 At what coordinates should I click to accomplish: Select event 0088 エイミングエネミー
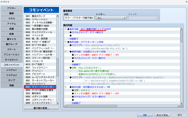coord(40,103)
